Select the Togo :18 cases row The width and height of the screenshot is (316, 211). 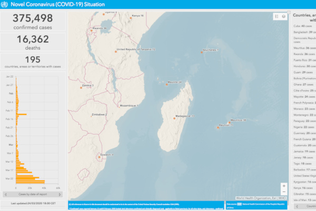point(304,164)
